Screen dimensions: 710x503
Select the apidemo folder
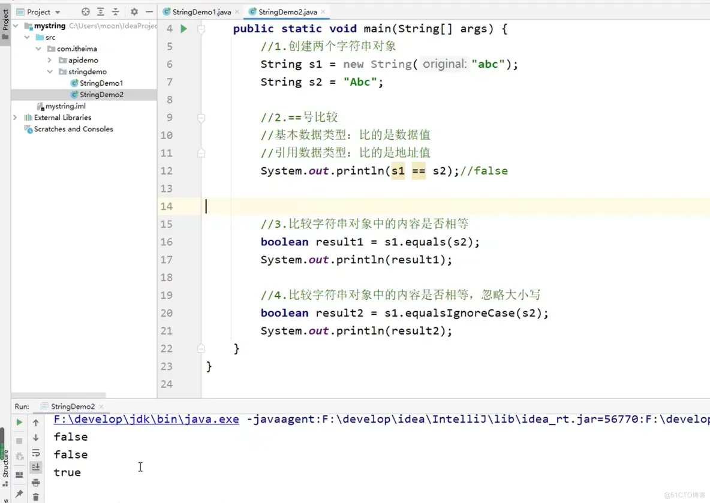[x=83, y=60]
